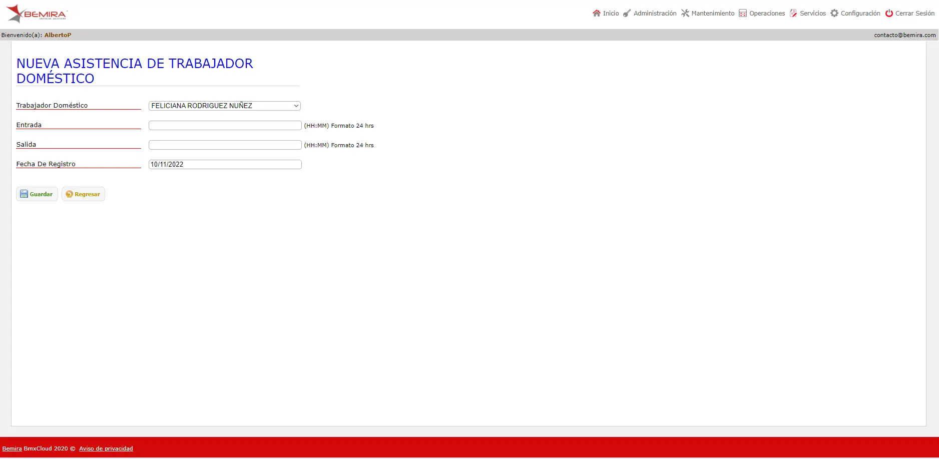
Task: Click the floppy disk icon on Guardar
Action: coord(24,194)
